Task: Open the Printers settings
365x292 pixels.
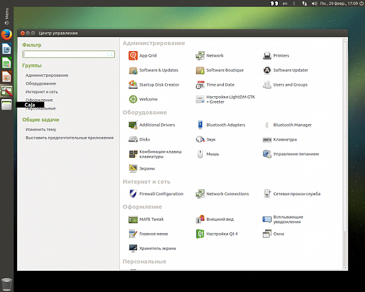Action: tap(276, 55)
